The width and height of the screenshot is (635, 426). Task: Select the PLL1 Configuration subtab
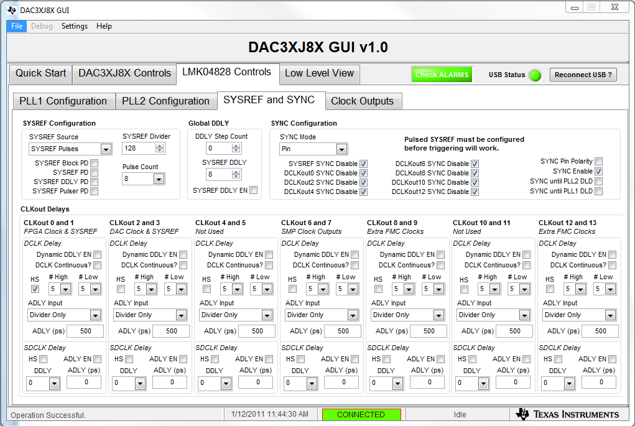click(x=63, y=101)
